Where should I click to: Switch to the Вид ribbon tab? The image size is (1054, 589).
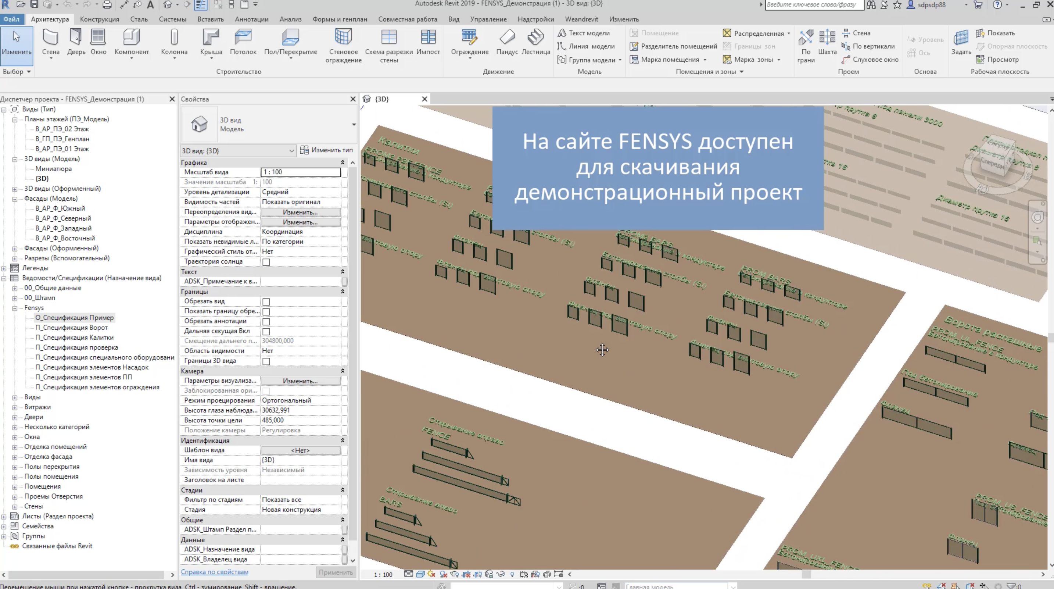pyautogui.click(x=453, y=19)
